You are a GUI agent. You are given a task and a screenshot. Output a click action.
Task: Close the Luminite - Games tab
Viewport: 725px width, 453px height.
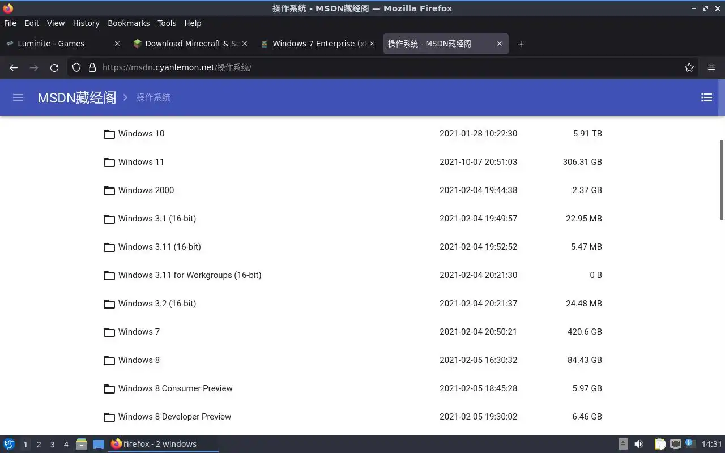click(x=117, y=44)
